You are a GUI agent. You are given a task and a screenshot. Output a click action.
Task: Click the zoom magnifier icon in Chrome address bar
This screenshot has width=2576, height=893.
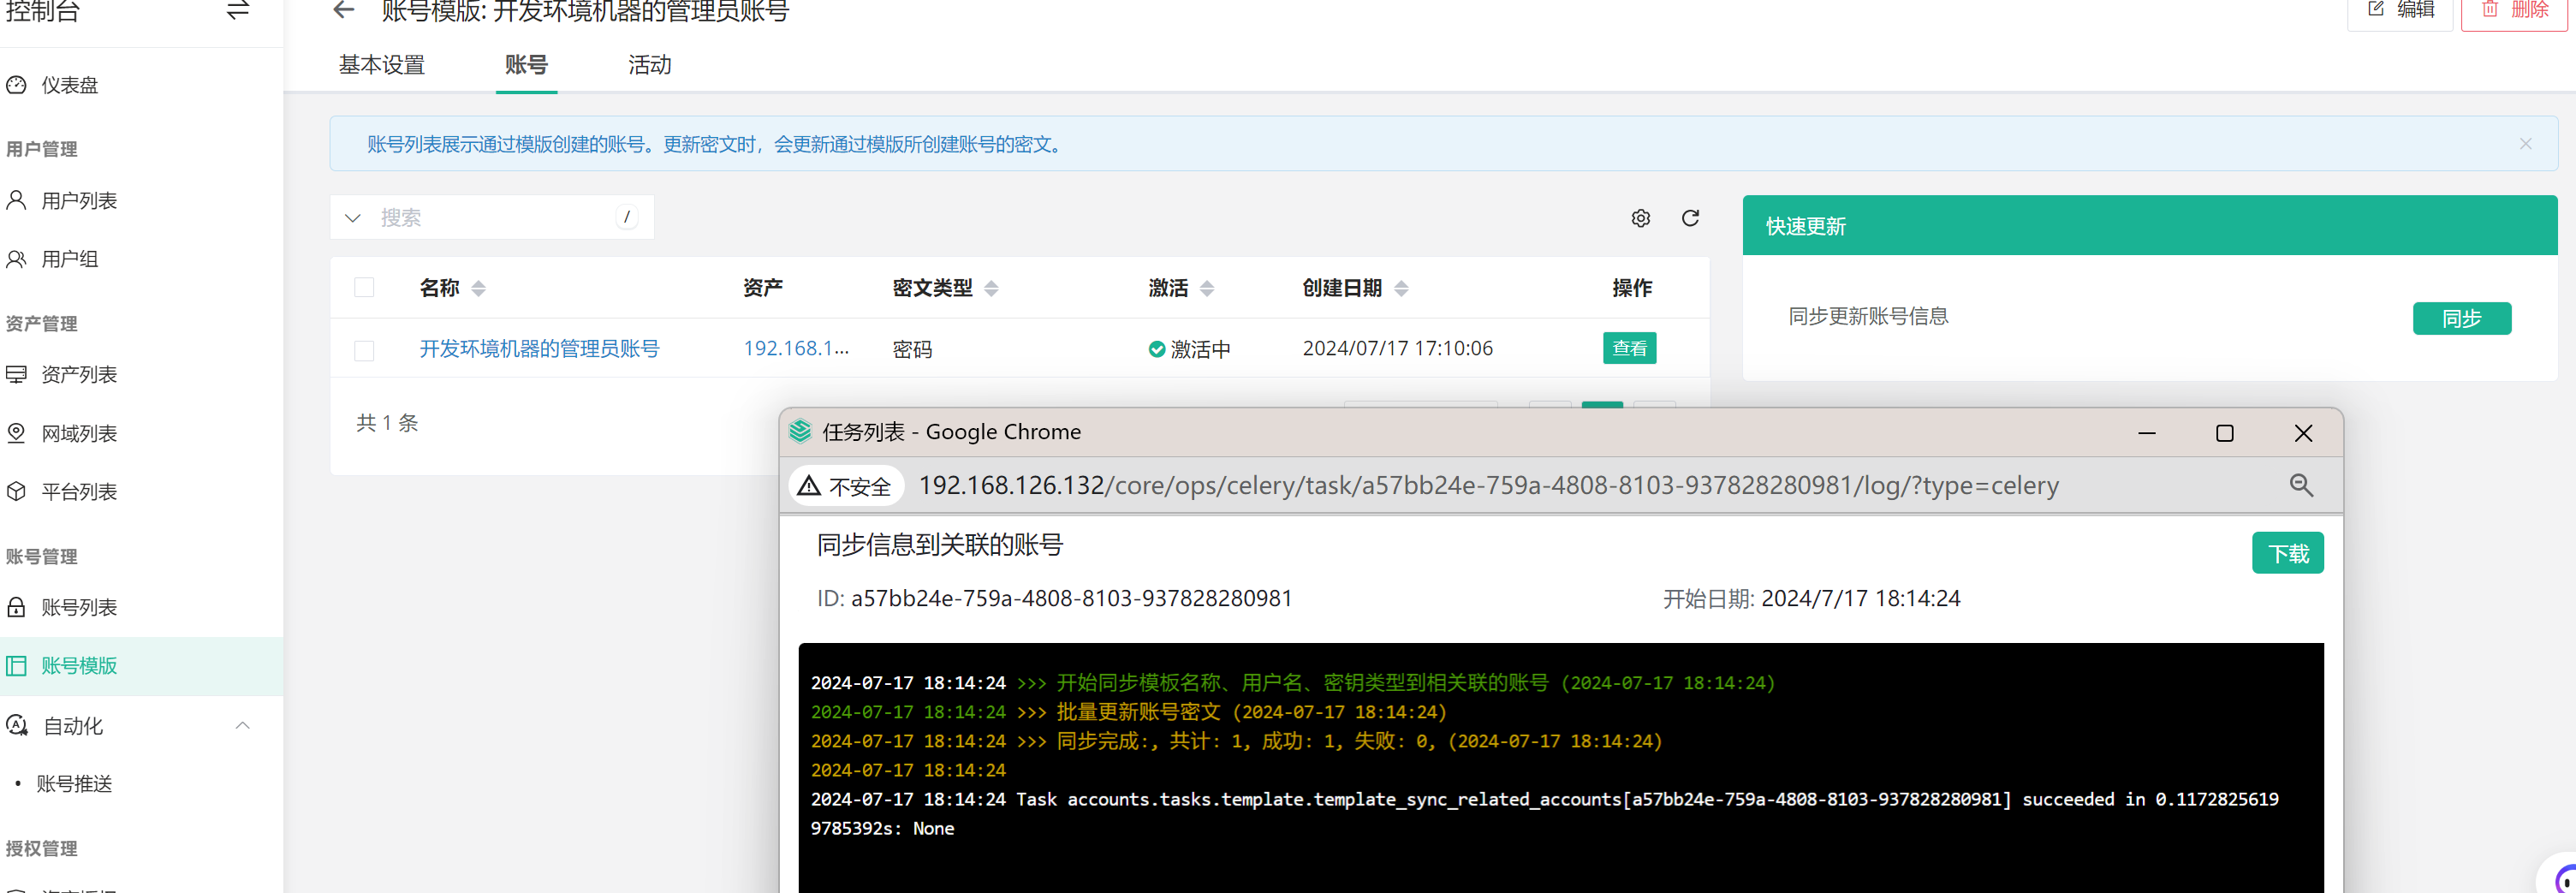pos(2301,486)
